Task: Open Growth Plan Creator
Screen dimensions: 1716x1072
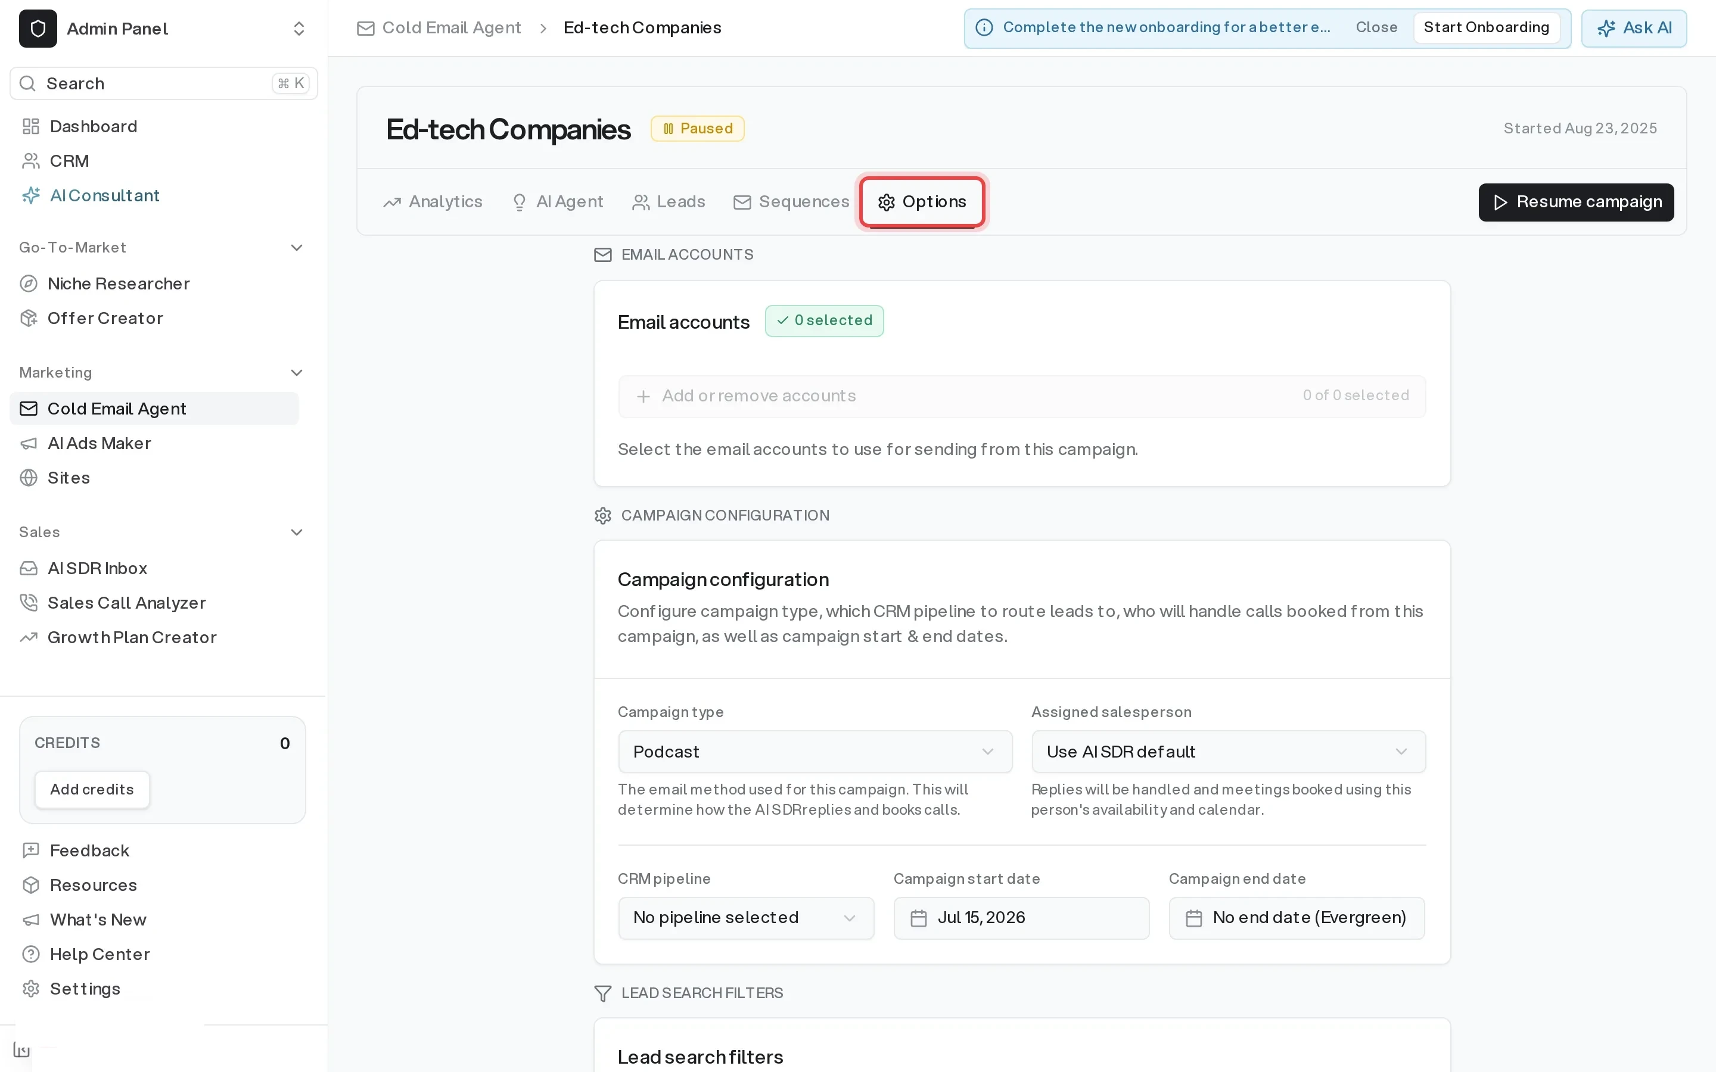Action: click(x=132, y=638)
